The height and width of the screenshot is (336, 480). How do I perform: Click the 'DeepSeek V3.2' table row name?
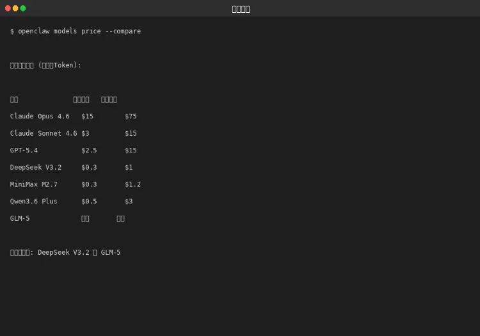coord(35,168)
